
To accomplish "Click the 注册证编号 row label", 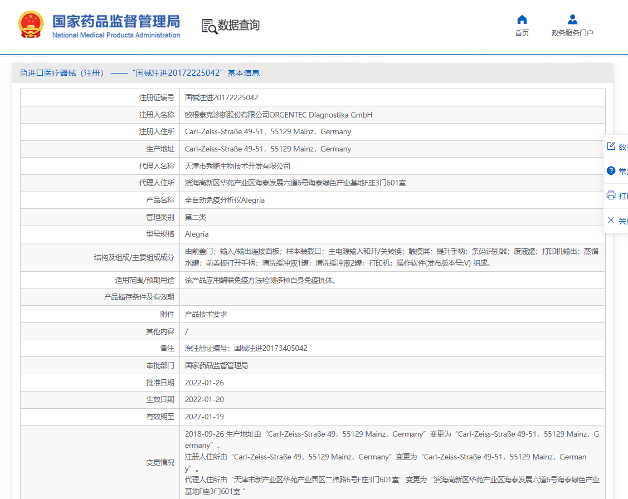I will coord(157,97).
